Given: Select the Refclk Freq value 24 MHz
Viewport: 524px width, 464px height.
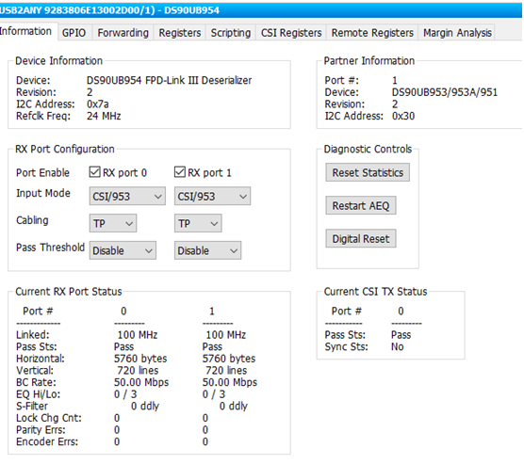Looking at the screenshot, I should click(104, 116).
